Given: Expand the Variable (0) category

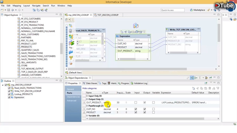Looking at the screenshot, I should pyautogui.click(x=87, y=116).
